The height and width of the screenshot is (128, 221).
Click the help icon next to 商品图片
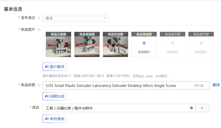tap(39, 30)
